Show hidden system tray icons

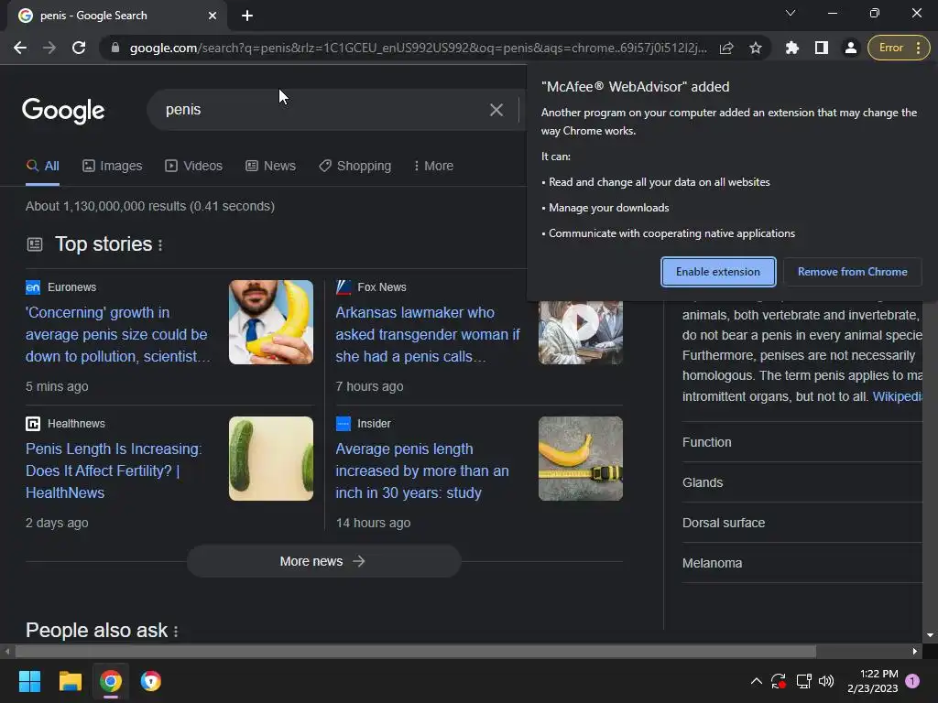[x=756, y=681]
